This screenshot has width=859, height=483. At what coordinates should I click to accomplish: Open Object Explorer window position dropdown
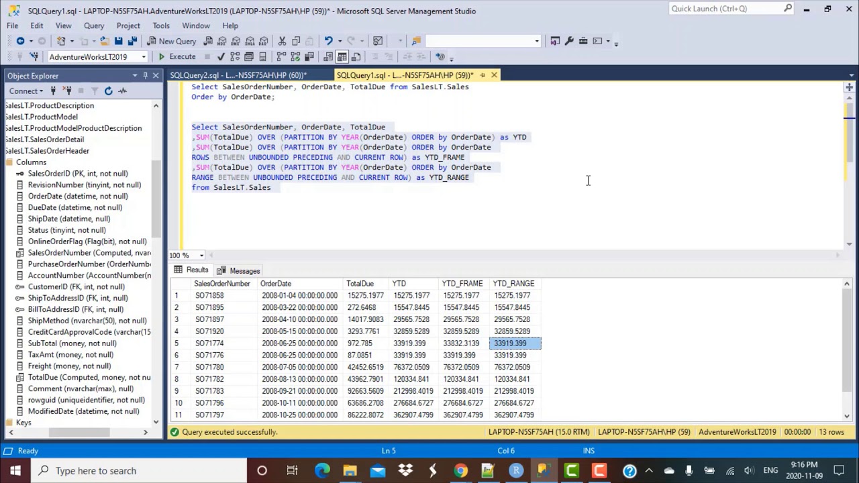tap(135, 76)
